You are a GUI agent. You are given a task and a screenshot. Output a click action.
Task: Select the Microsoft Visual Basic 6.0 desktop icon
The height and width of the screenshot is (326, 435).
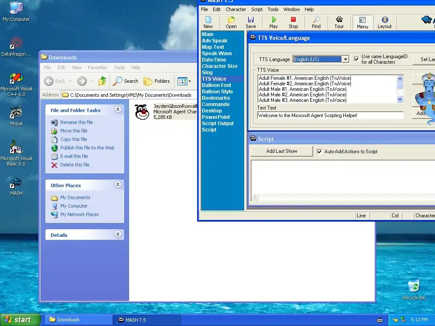pos(16,154)
